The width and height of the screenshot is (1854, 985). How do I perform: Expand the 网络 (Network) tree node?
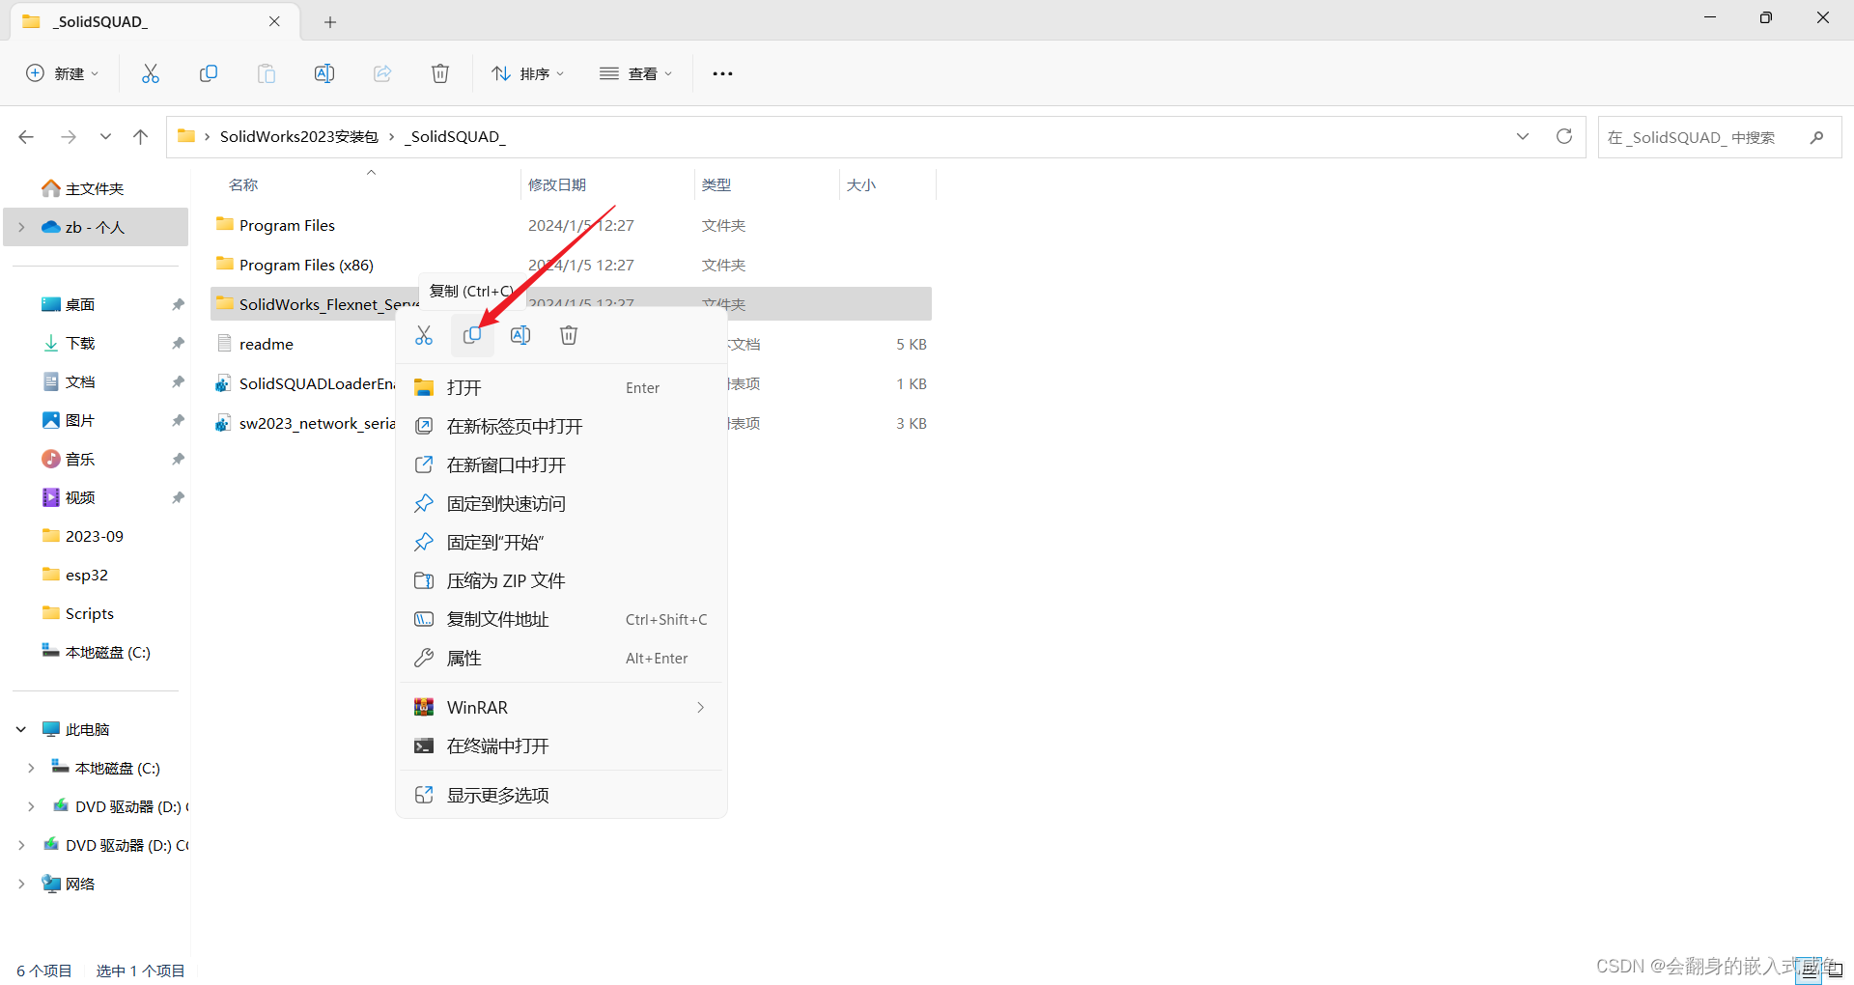(x=21, y=884)
